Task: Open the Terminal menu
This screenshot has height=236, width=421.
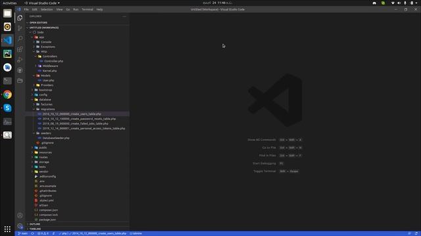Action: [87, 9]
